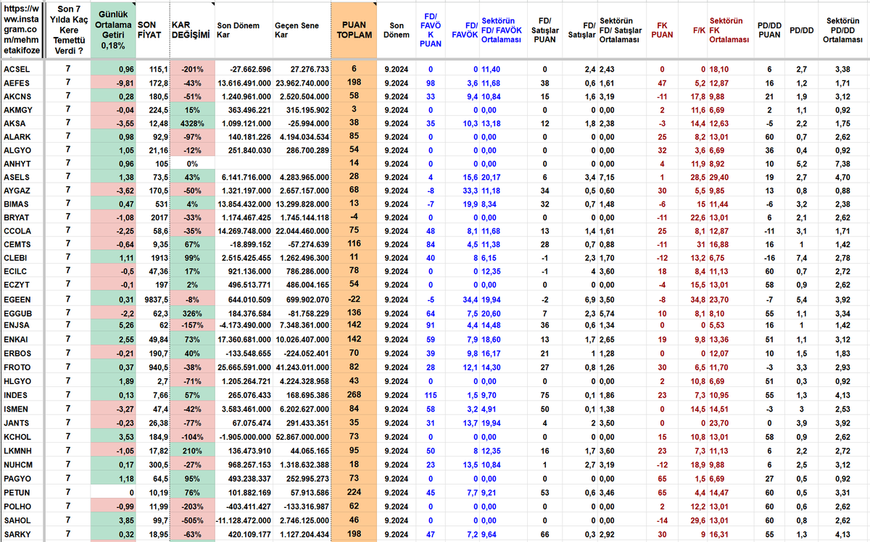
Task: Click ANHYT's 0% kar değişimi cell
Action: click(x=191, y=163)
